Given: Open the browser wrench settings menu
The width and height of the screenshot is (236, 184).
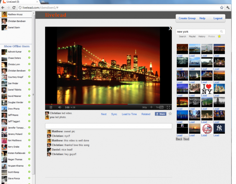Looking at the screenshot, I should [228, 7].
